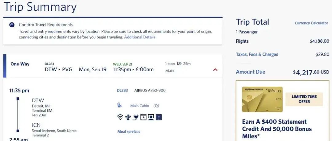Click the USB power amenity icon
Viewport: 332px width, 141px height.
coord(128,117)
